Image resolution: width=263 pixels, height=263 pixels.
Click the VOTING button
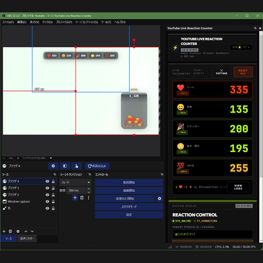tap(221, 72)
